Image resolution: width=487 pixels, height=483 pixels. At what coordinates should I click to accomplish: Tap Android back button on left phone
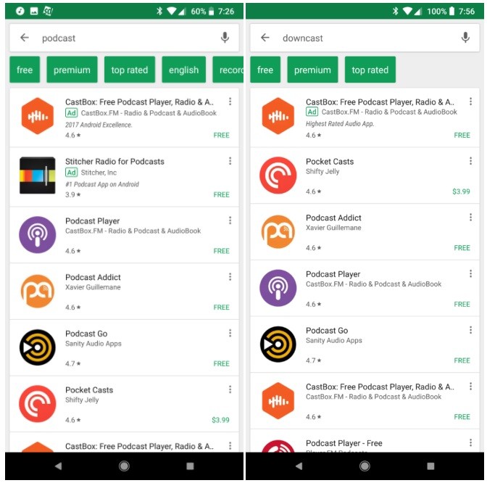(x=58, y=466)
